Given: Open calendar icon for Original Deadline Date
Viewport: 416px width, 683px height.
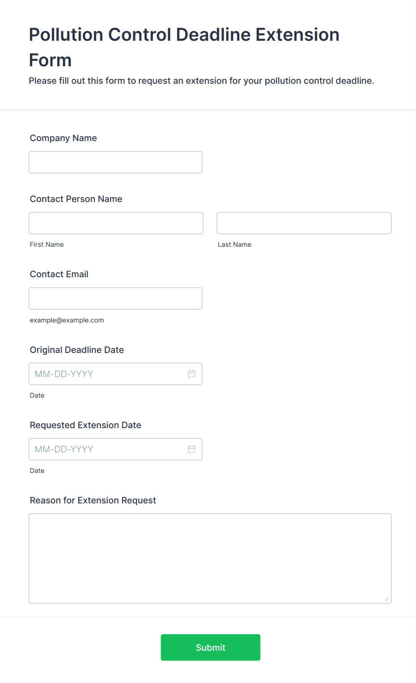Looking at the screenshot, I should (192, 374).
